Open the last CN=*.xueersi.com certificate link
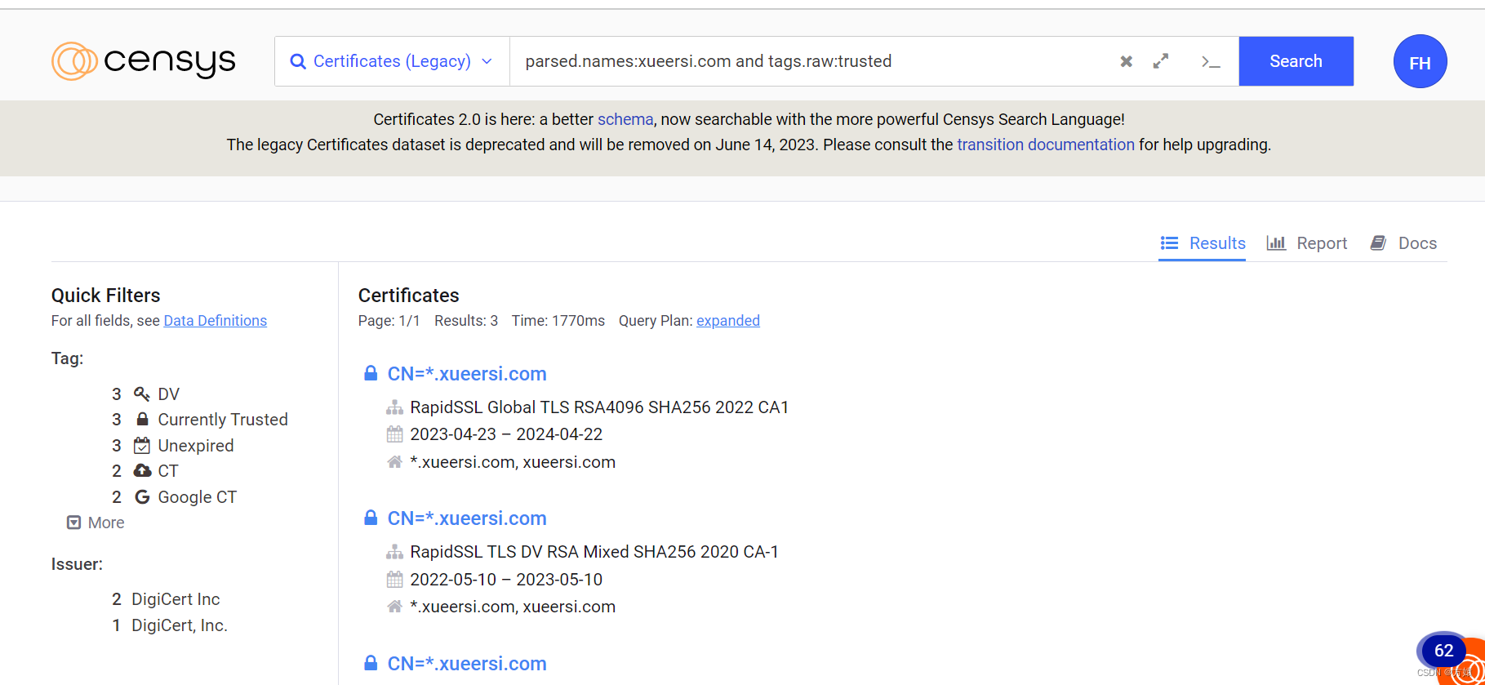The height and width of the screenshot is (685, 1485). tap(467, 664)
